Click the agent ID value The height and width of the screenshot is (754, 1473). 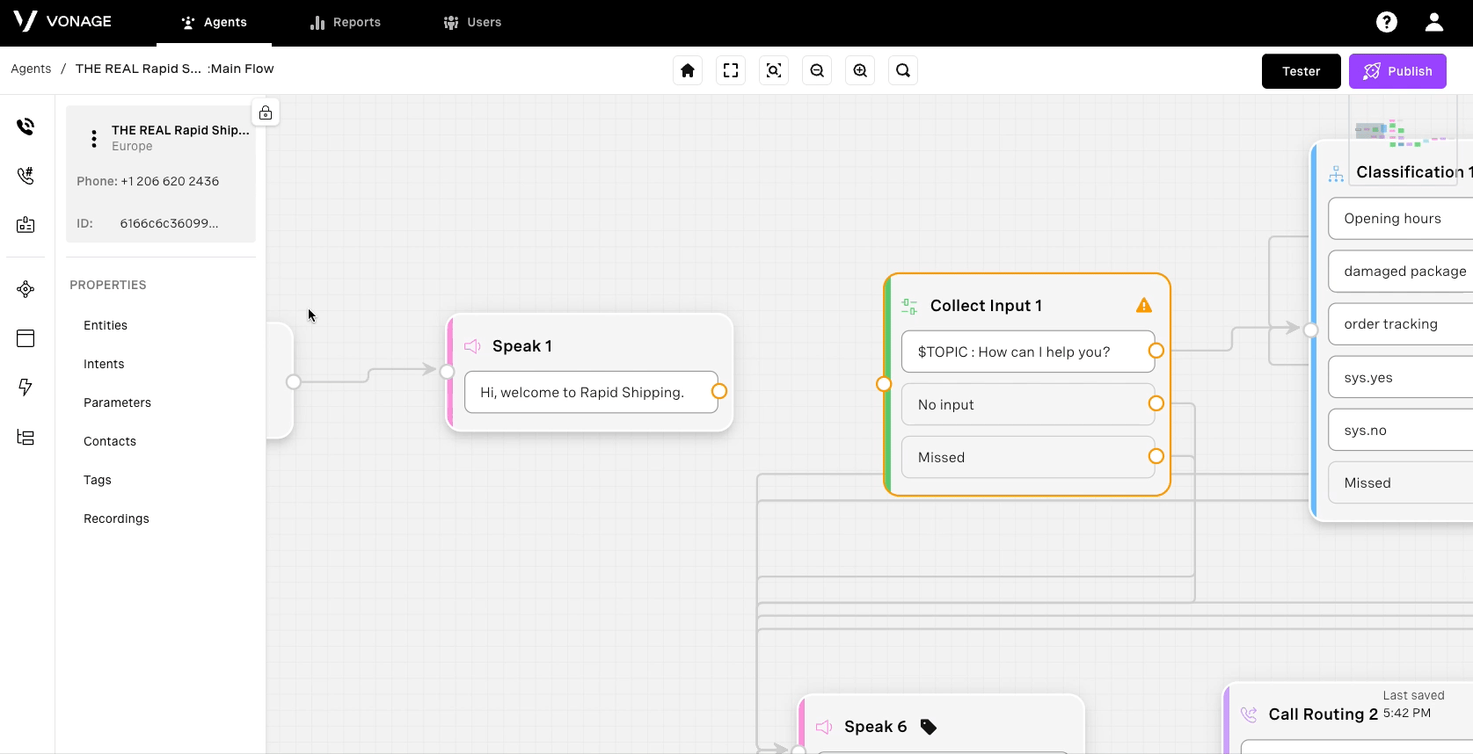[x=169, y=223]
